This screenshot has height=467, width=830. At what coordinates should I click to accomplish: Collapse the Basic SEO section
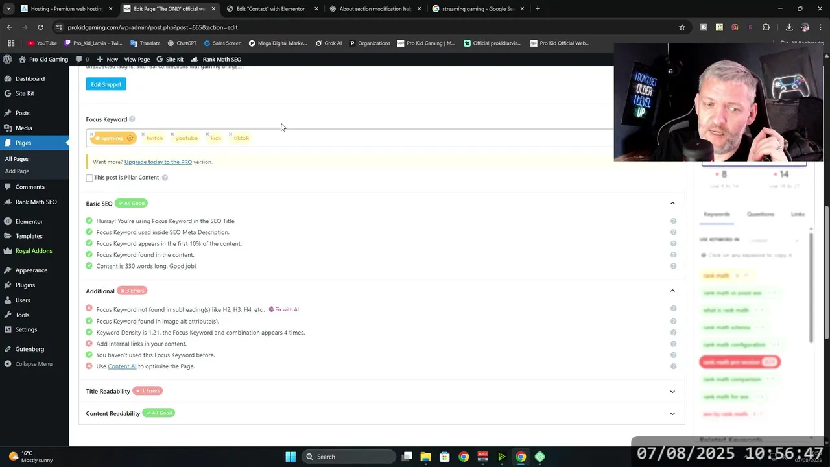[x=672, y=204]
